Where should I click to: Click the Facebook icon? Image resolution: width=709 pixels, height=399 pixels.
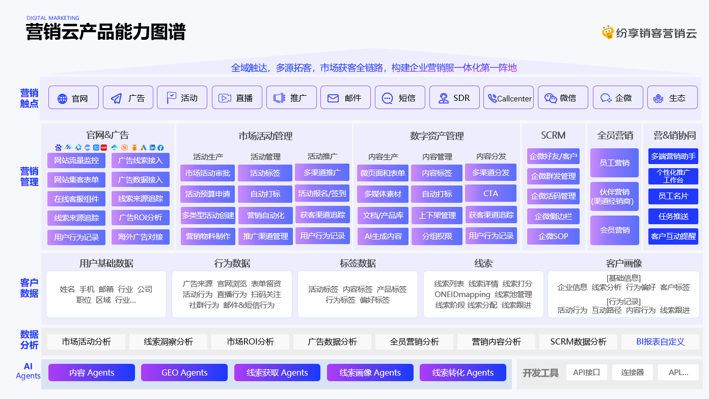click(x=160, y=148)
